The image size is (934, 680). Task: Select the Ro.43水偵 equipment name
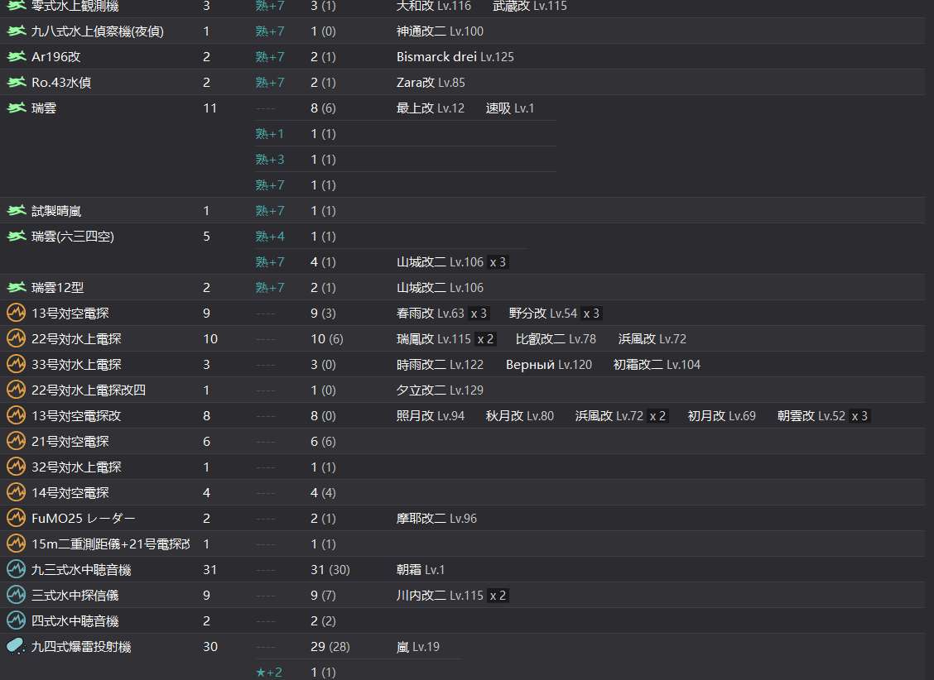click(x=61, y=82)
